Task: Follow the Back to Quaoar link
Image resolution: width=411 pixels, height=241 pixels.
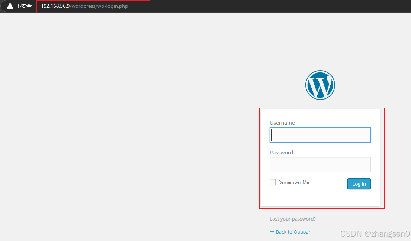Action: click(290, 232)
